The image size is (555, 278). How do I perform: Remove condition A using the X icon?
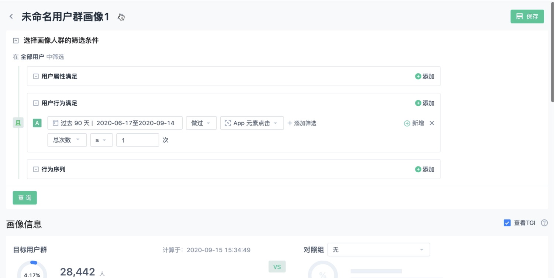tap(432, 123)
